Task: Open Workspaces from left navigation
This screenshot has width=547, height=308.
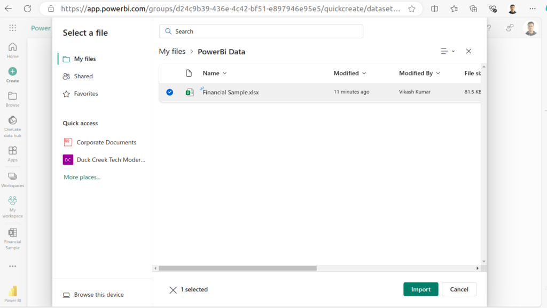Action: click(x=12, y=176)
